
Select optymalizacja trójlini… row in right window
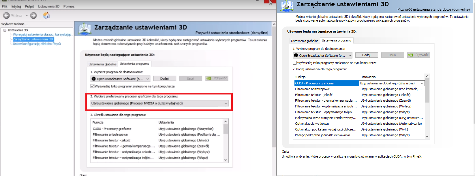359,112
